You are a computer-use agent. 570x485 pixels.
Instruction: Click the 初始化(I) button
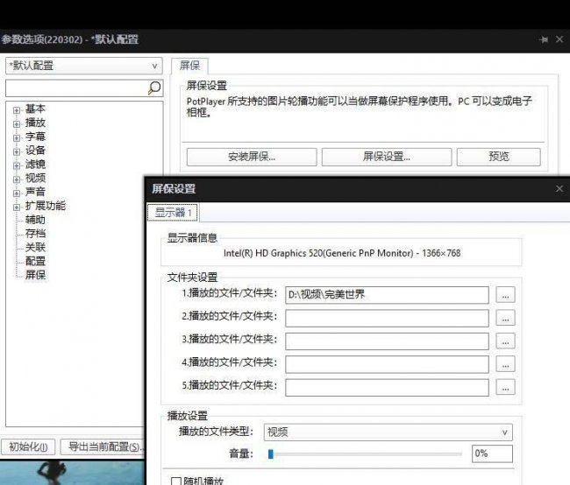[28, 446]
